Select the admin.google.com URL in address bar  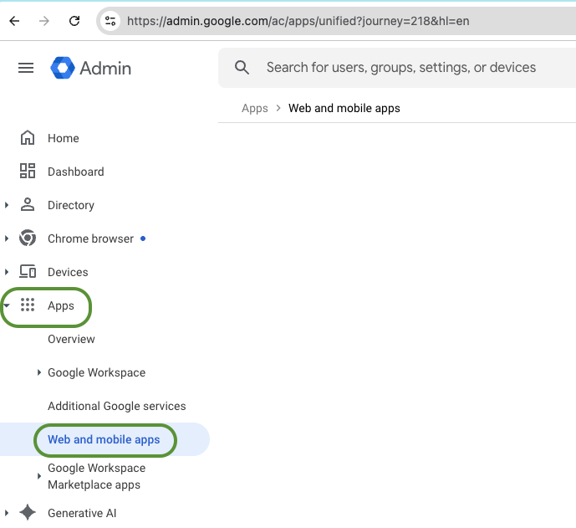pos(298,21)
